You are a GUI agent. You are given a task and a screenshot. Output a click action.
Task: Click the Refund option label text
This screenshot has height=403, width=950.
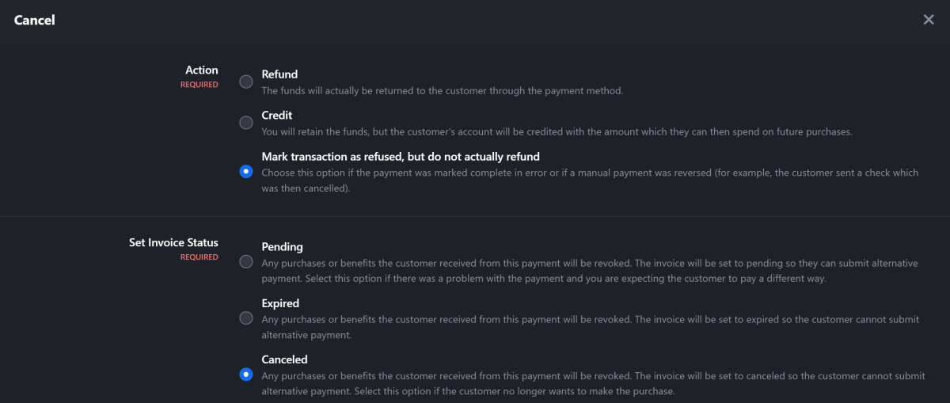[x=279, y=74]
